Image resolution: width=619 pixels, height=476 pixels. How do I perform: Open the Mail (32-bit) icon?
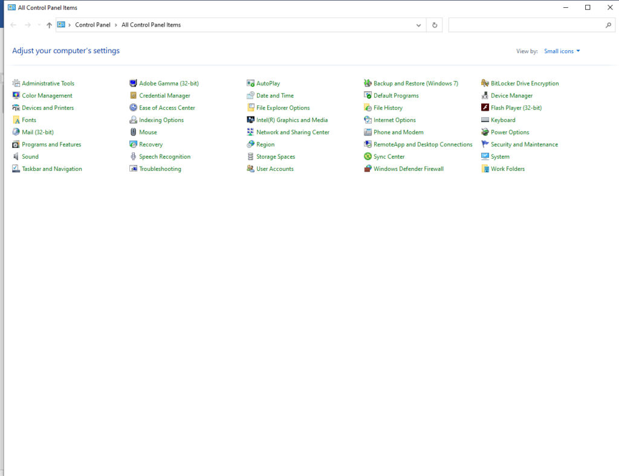point(16,132)
